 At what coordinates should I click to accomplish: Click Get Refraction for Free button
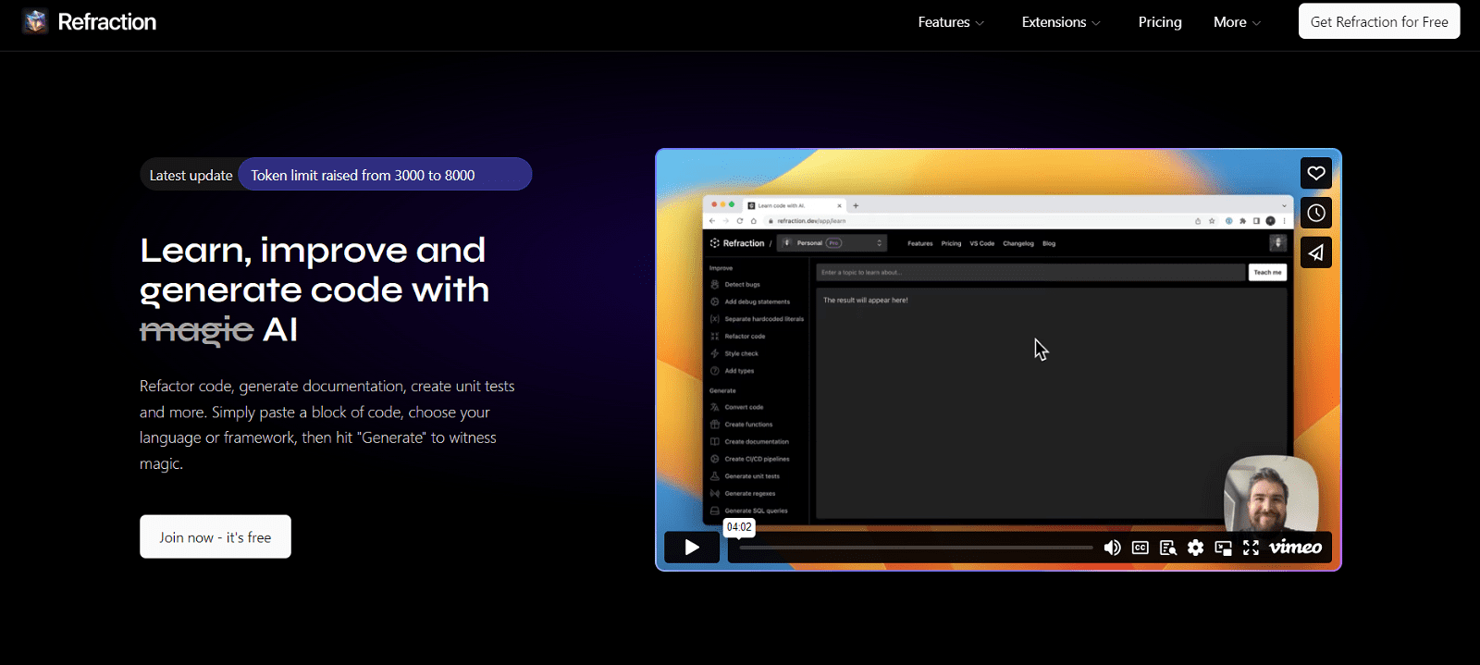tap(1379, 21)
